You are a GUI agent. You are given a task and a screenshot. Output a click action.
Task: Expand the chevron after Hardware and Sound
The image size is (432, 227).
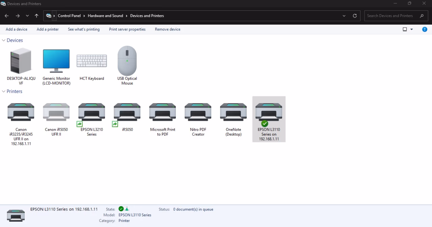point(127,16)
